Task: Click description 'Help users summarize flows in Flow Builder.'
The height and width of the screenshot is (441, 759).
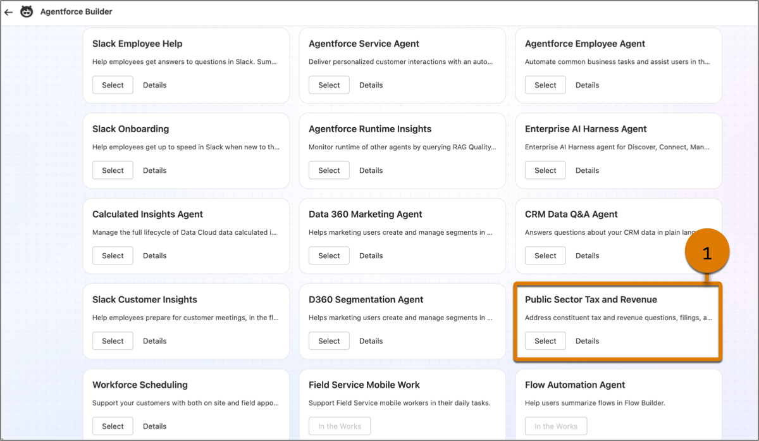Action: click(x=595, y=403)
